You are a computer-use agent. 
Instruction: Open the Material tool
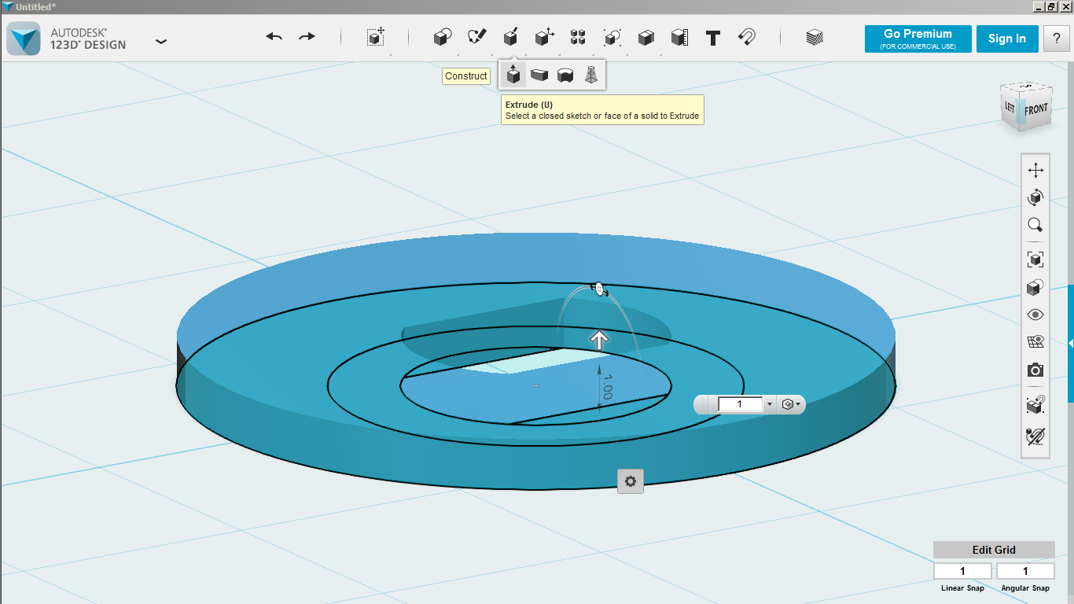point(815,37)
